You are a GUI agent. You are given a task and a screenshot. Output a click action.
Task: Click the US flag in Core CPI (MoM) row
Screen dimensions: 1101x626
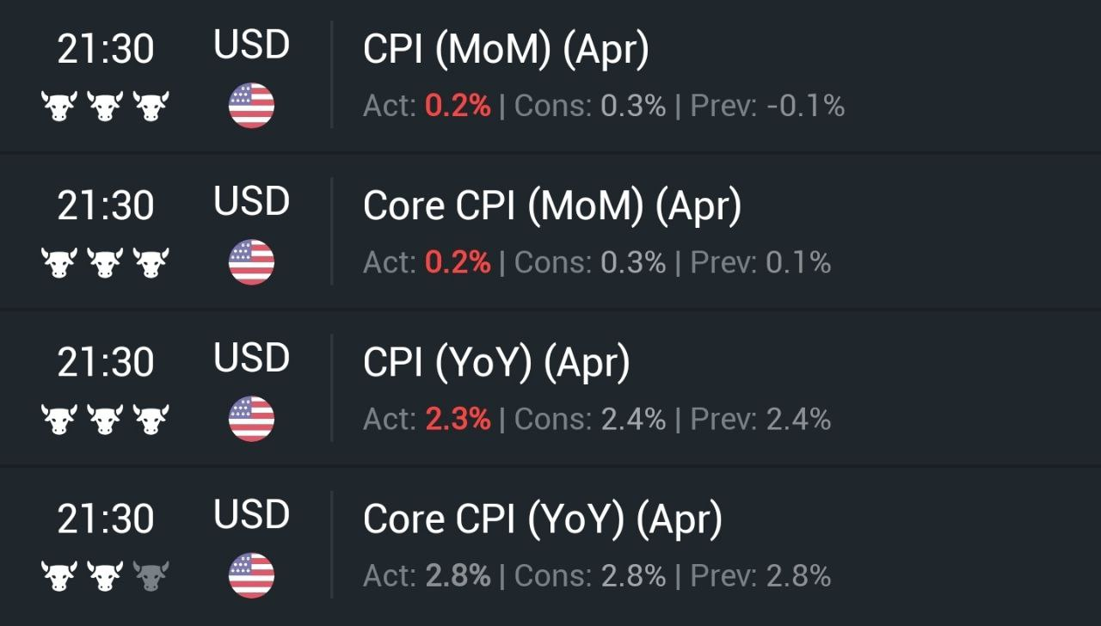pyautogui.click(x=251, y=262)
